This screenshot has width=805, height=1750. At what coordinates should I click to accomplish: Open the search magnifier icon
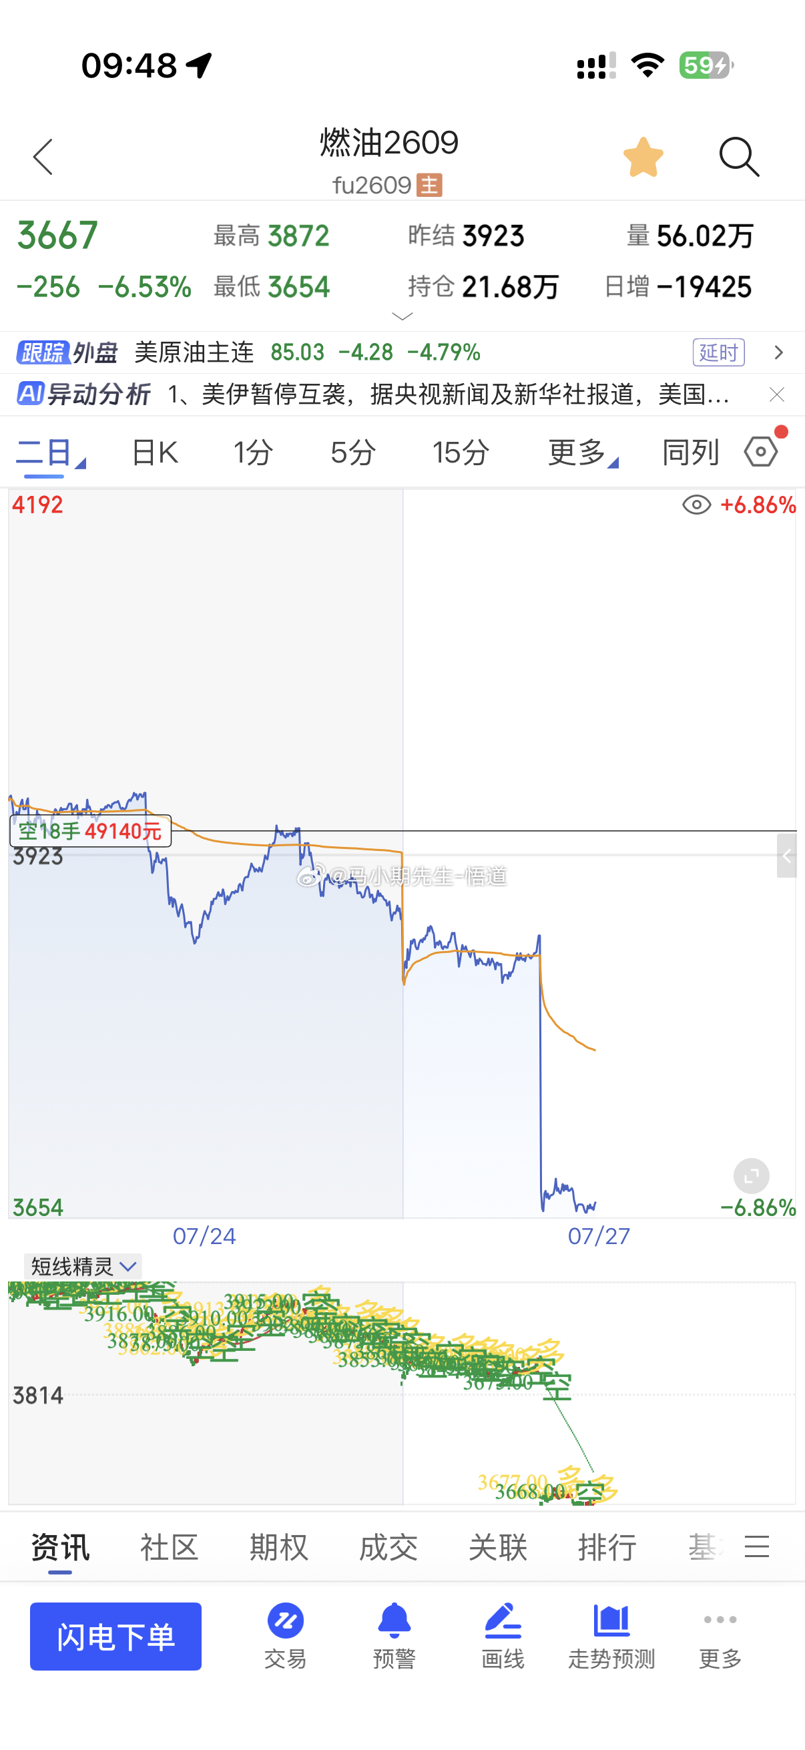(739, 158)
